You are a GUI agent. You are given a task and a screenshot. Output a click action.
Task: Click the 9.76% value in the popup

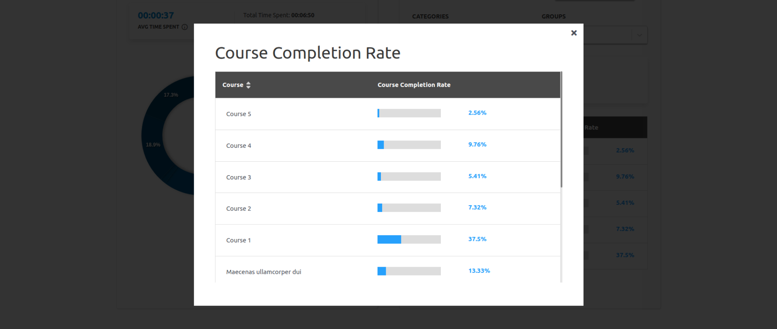pyautogui.click(x=477, y=145)
